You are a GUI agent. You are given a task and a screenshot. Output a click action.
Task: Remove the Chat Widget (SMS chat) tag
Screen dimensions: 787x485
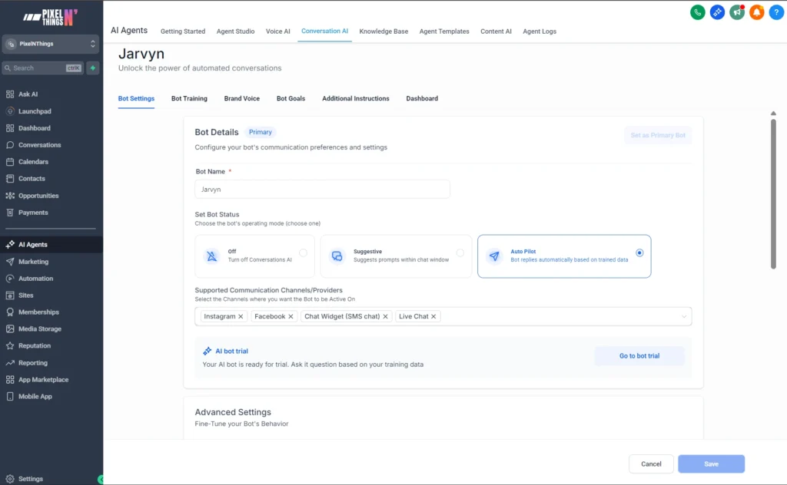(386, 317)
